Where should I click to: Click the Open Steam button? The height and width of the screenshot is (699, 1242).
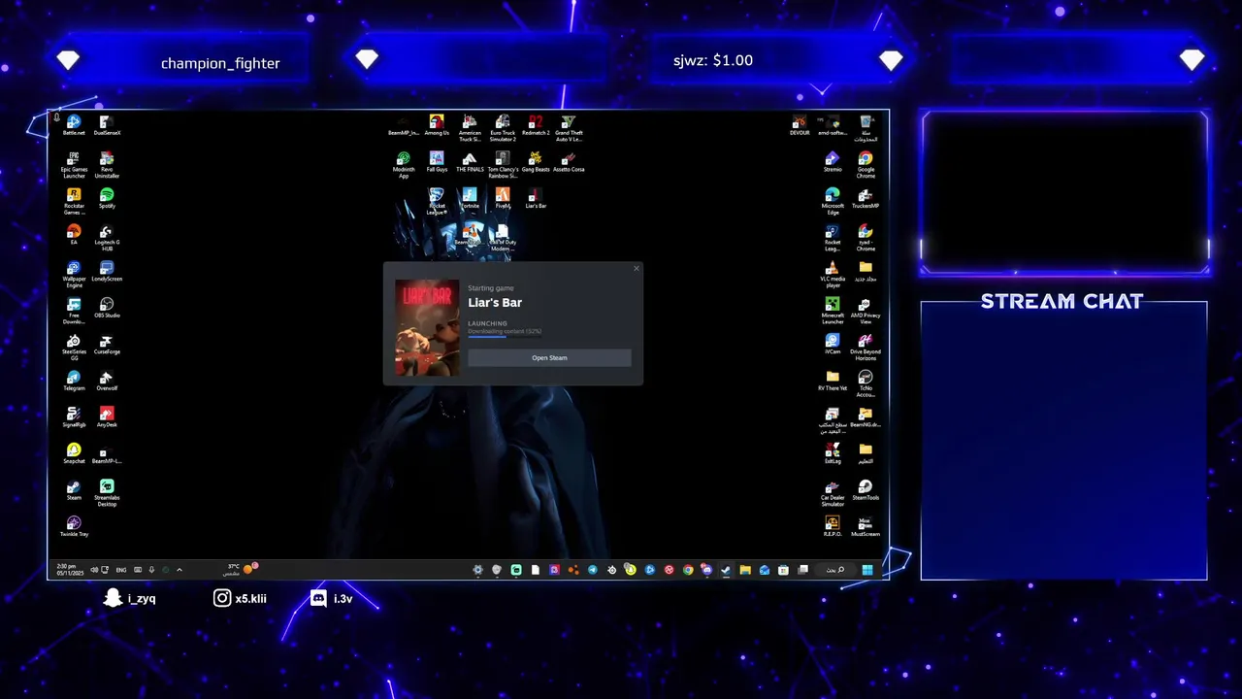(x=549, y=357)
